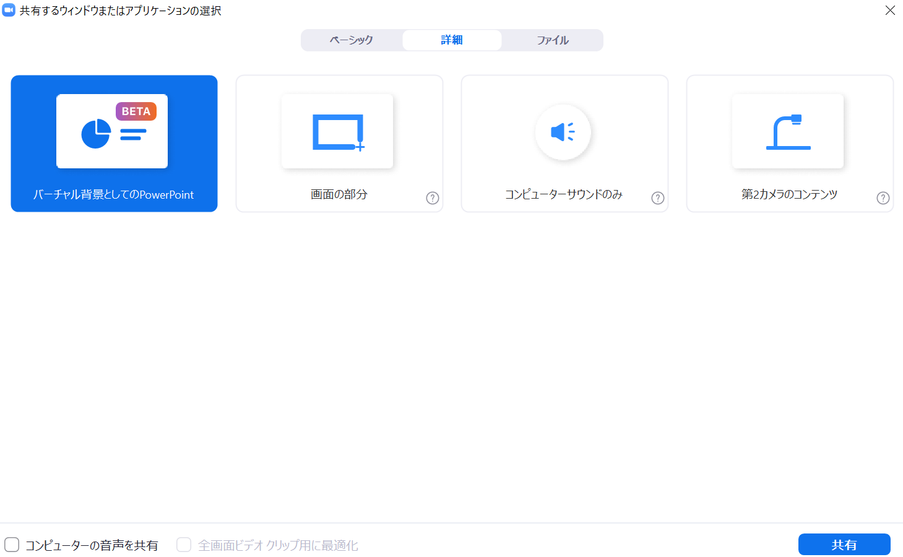The image size is (903, 557).
Task: Click the speaker icon above コンピューターサウンドのみ
Action: [563, 132]
